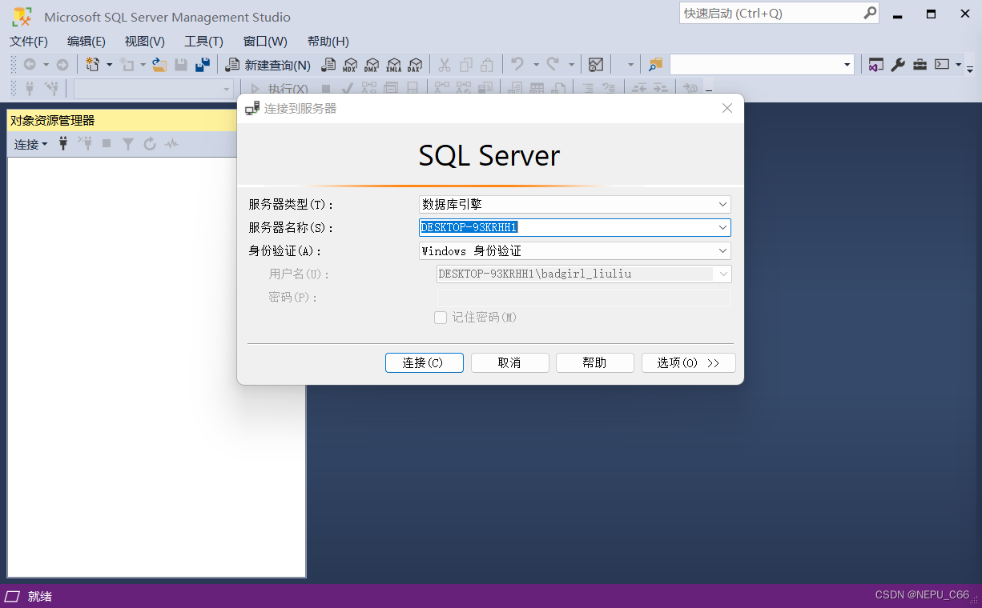
Task: Click the toolbox icon in toolbar
Action: click(920, 65)
